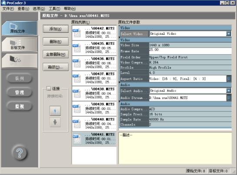Viewport: 237px width, 175px height.
Task: Click the 48000 Hz sample rate value
Action: pyautogui.click(x=190, y=119)
